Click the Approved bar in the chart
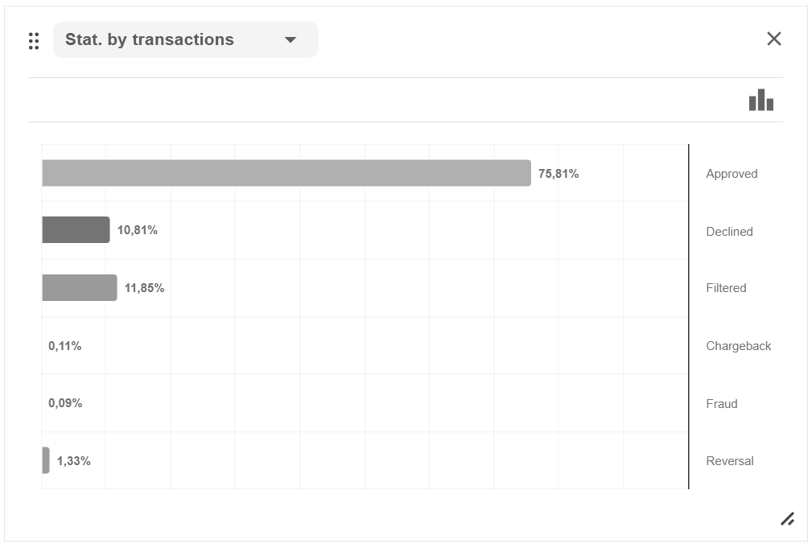The height and width of the screenshot is (544, 812). coord(286,173)
